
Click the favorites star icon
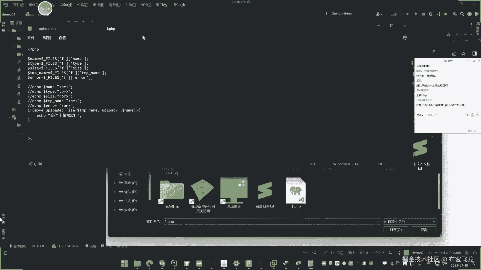pos(463,54)
